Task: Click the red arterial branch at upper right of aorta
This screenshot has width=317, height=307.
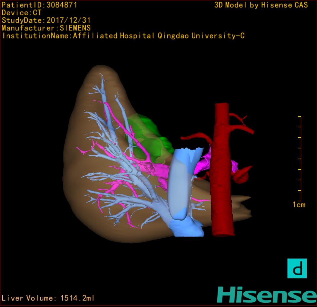Action: 244,128
